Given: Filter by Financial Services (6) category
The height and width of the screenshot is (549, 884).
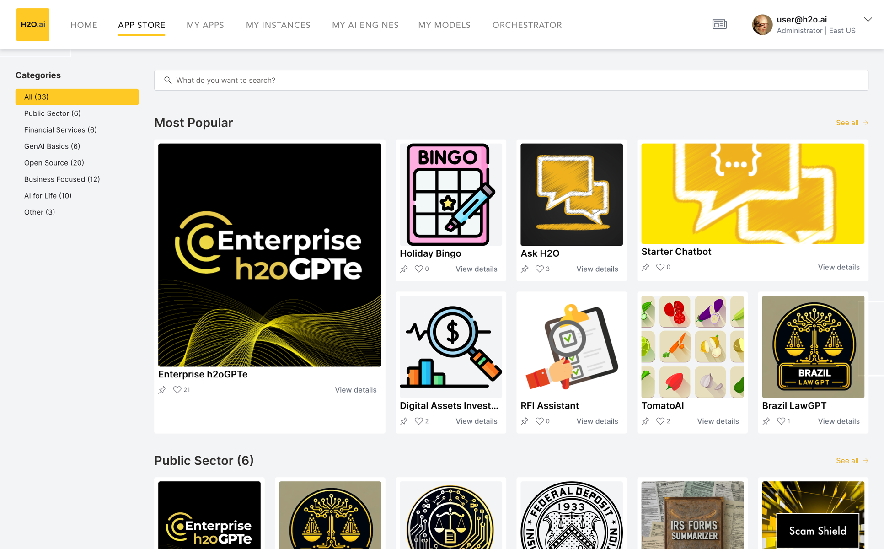Looking at the screenshot, I should 60,130.
